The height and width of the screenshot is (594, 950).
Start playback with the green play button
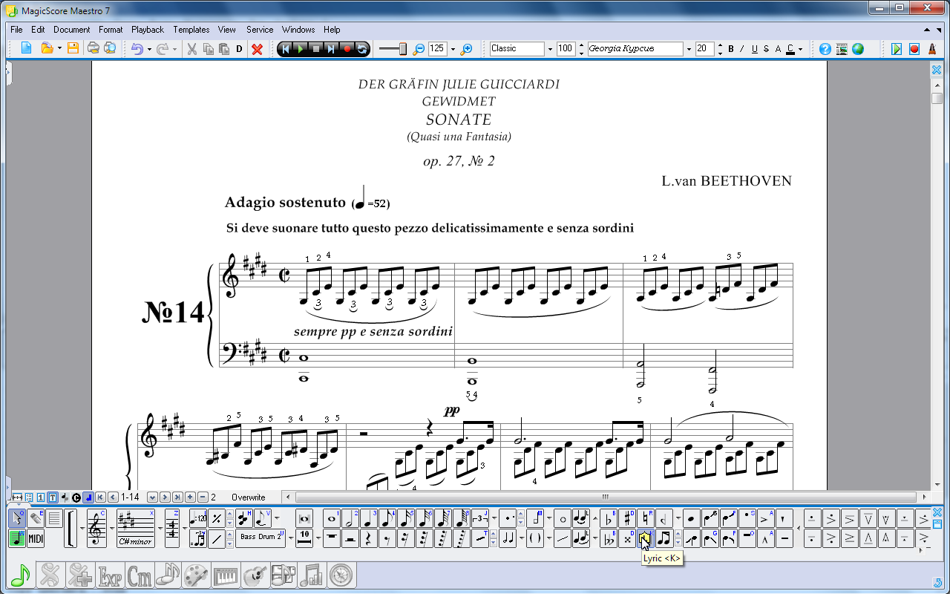(x=300, y=49)
